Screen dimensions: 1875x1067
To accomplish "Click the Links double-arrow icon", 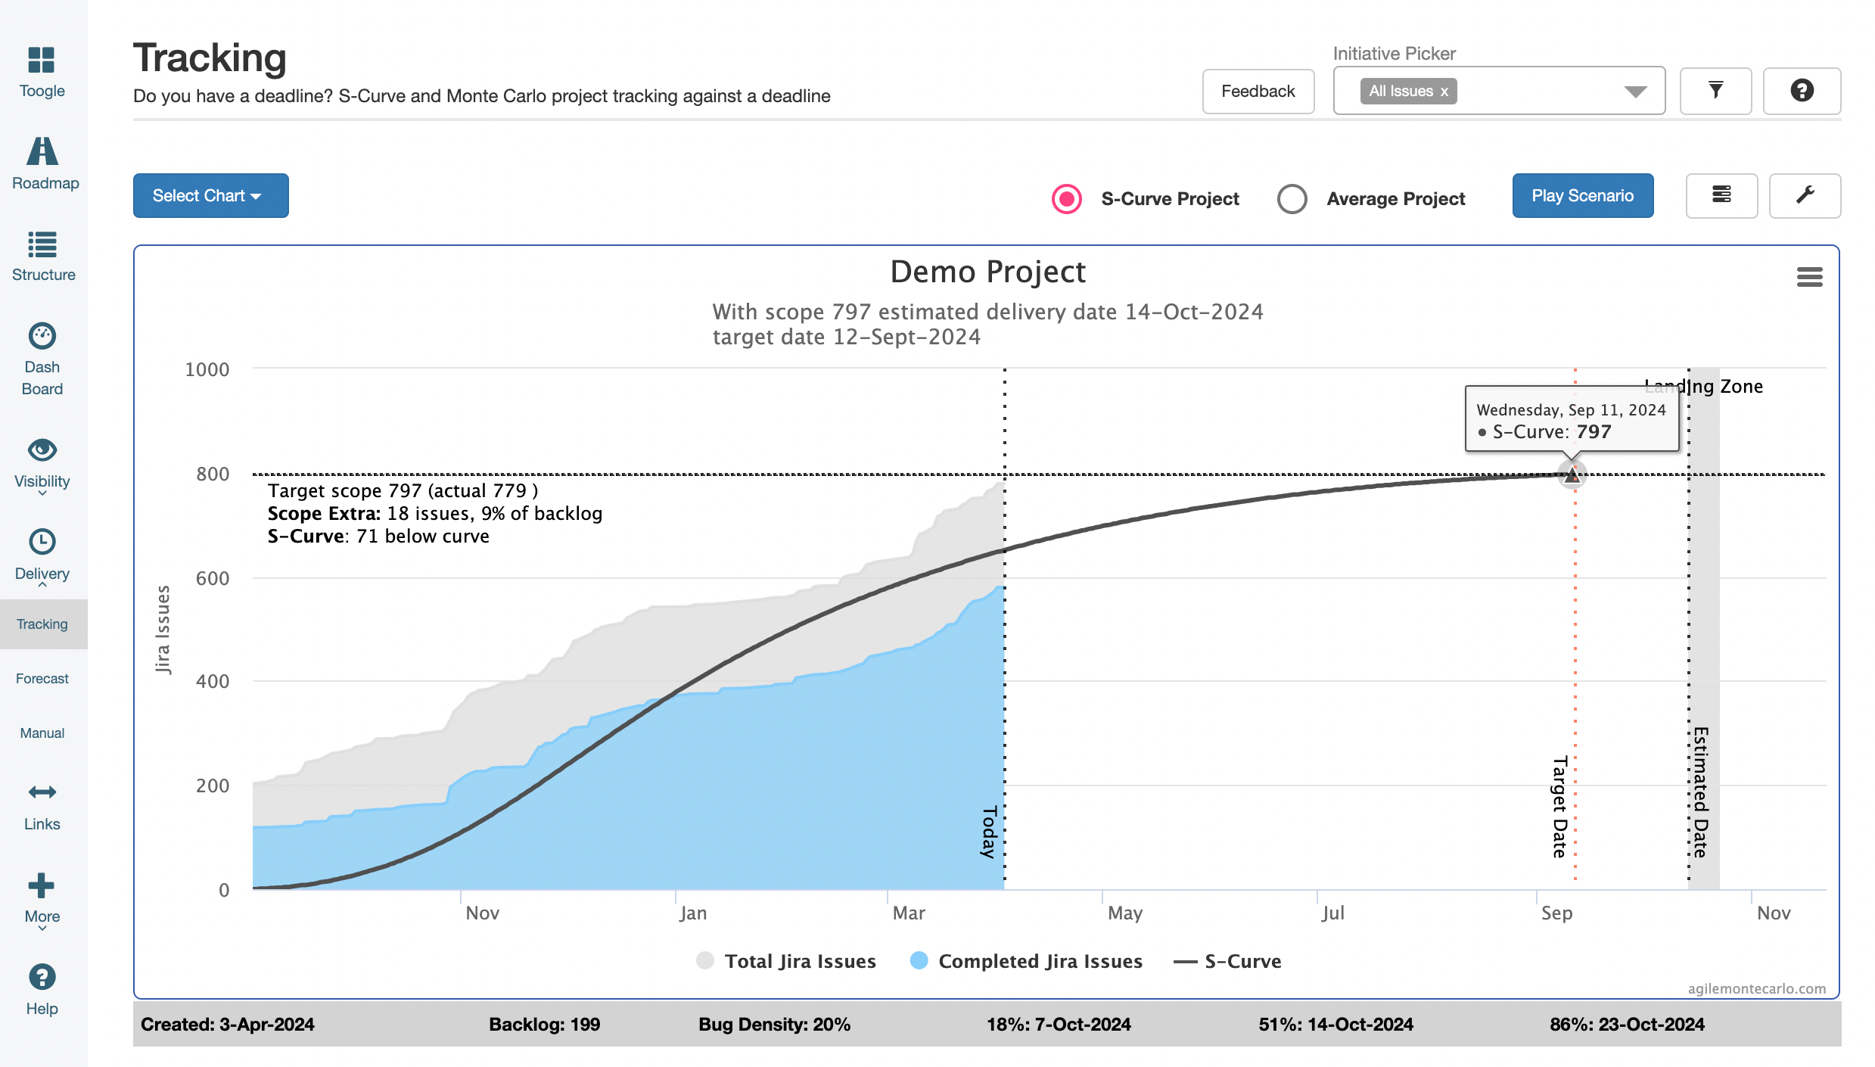I will click(42, 792).
